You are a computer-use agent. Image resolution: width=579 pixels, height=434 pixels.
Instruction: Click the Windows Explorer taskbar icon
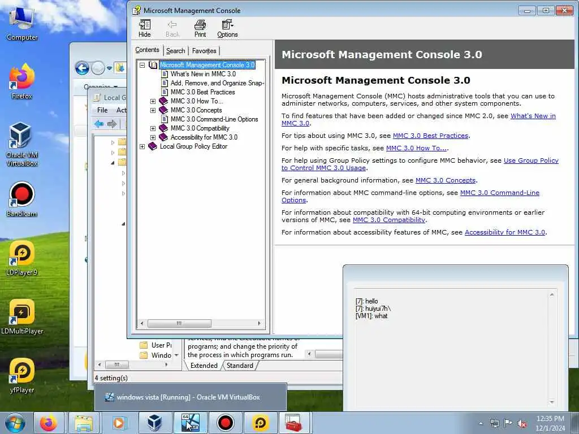click(84, 423)
